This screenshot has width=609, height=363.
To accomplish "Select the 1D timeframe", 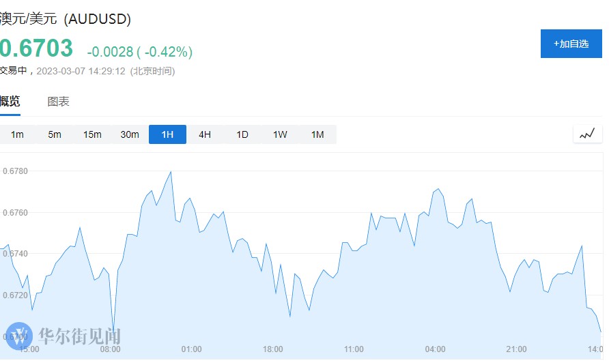I will tap(242, 134).
